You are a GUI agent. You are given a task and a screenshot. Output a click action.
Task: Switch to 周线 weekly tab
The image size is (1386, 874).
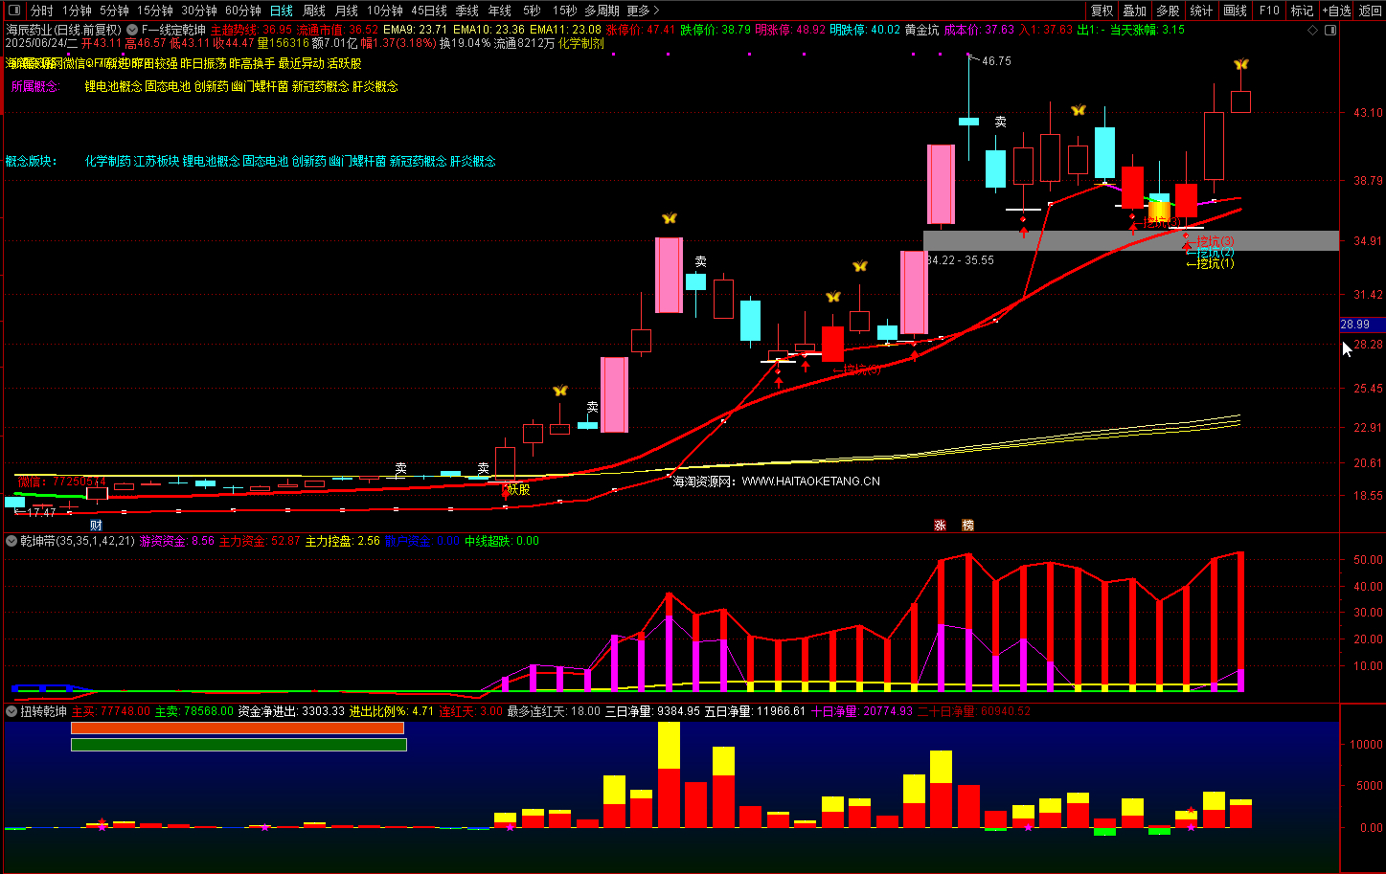point(314,11)
